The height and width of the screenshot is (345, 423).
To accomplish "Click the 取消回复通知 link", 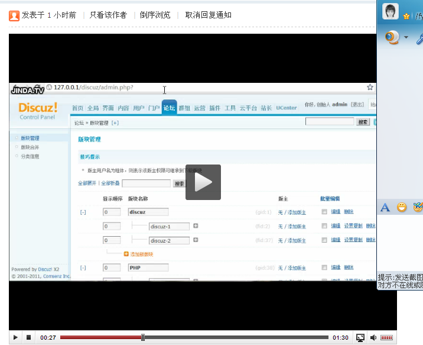I will pyautogui.click(x=209, y=15).
